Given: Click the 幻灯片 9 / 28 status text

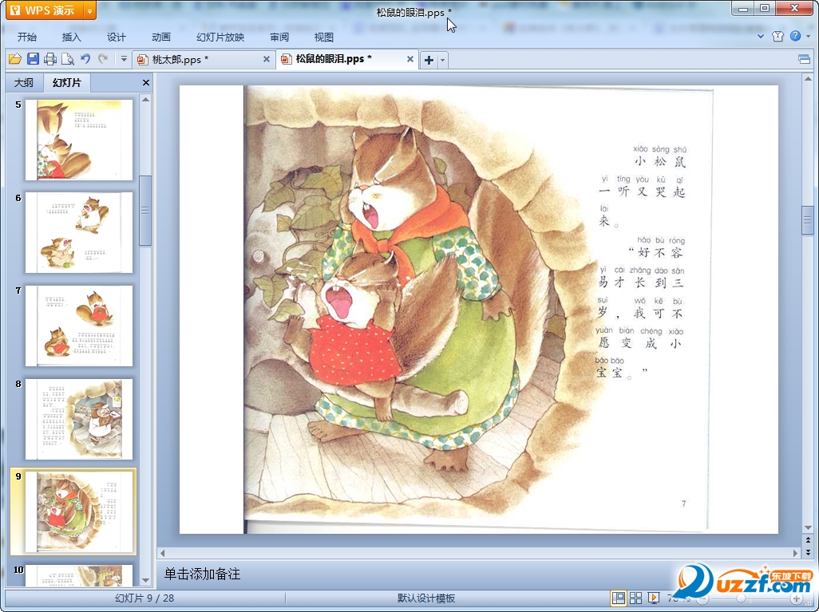Looking at the screenshot, I should point(144,598).
